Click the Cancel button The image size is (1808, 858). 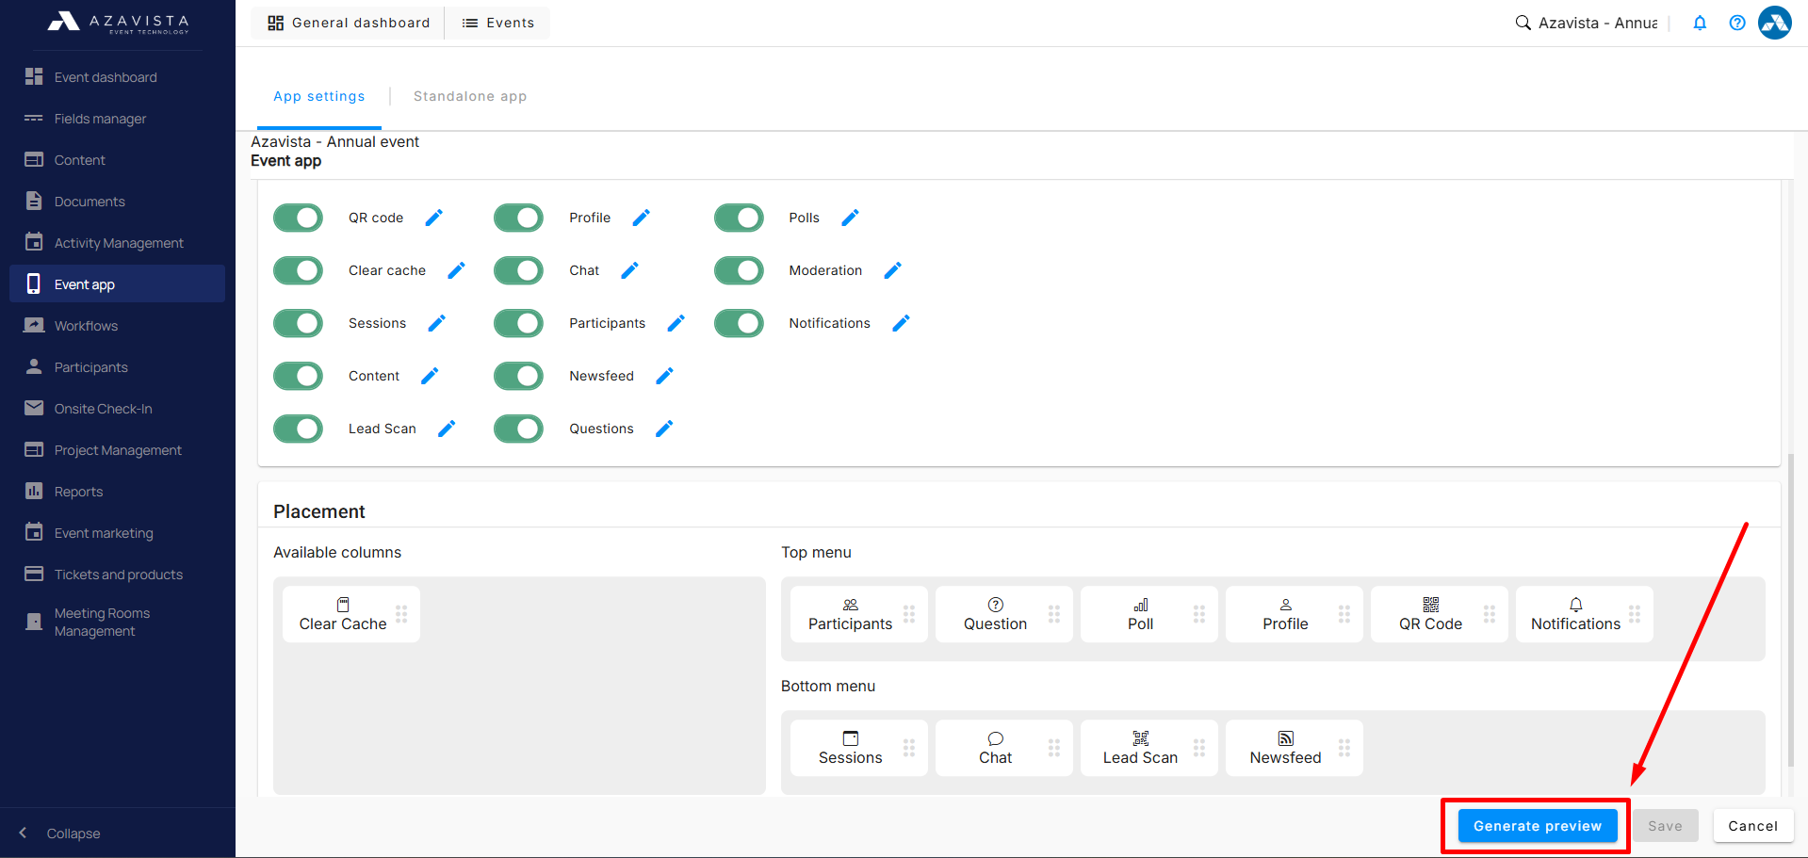pos(1752,826)
